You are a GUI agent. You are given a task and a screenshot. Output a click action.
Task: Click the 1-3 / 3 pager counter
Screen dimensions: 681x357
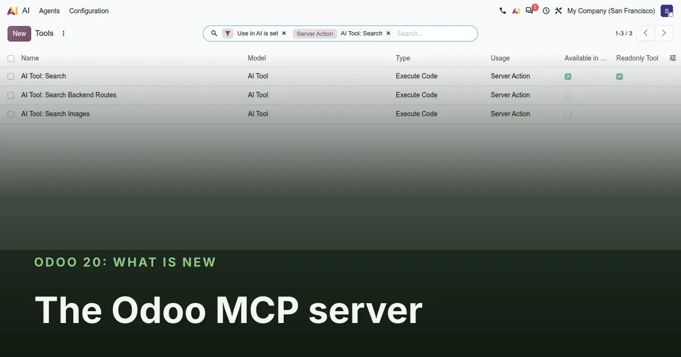tap(624, 33)
